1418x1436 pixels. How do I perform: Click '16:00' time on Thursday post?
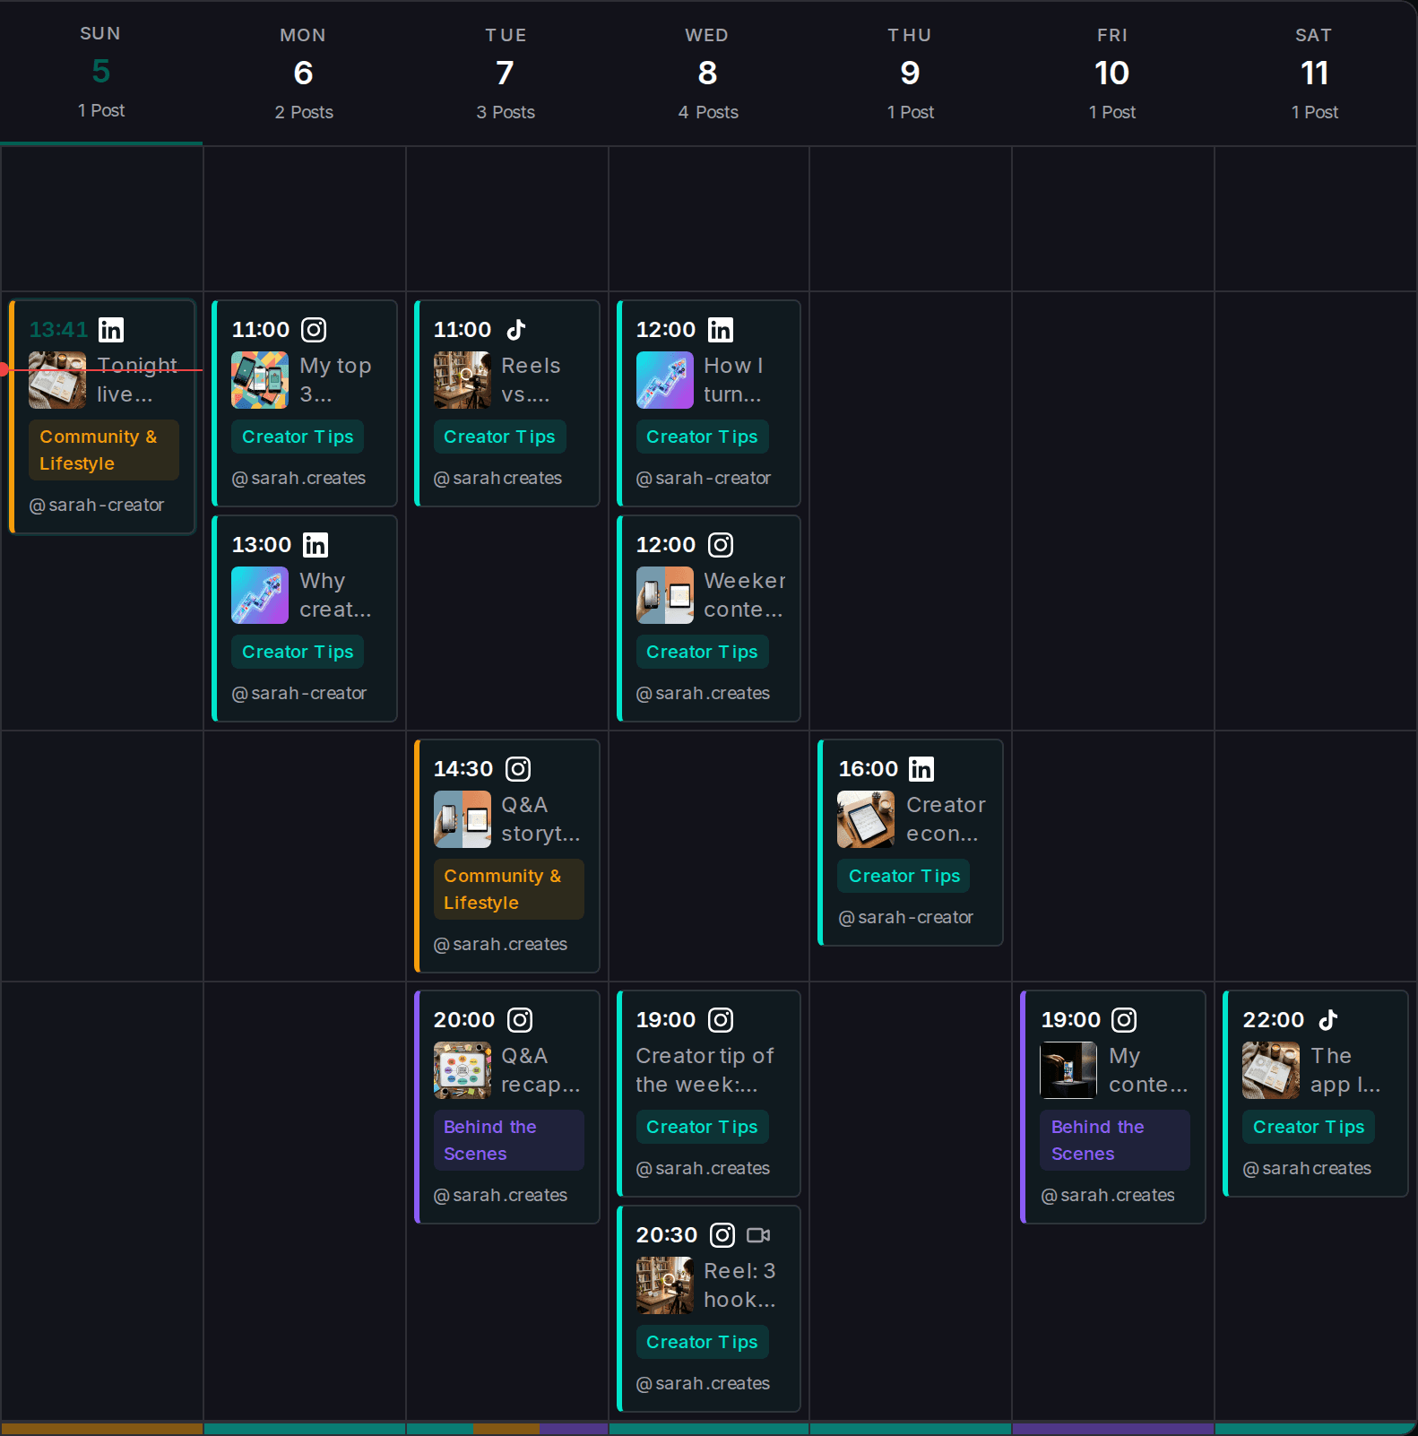tap(868, 769)
